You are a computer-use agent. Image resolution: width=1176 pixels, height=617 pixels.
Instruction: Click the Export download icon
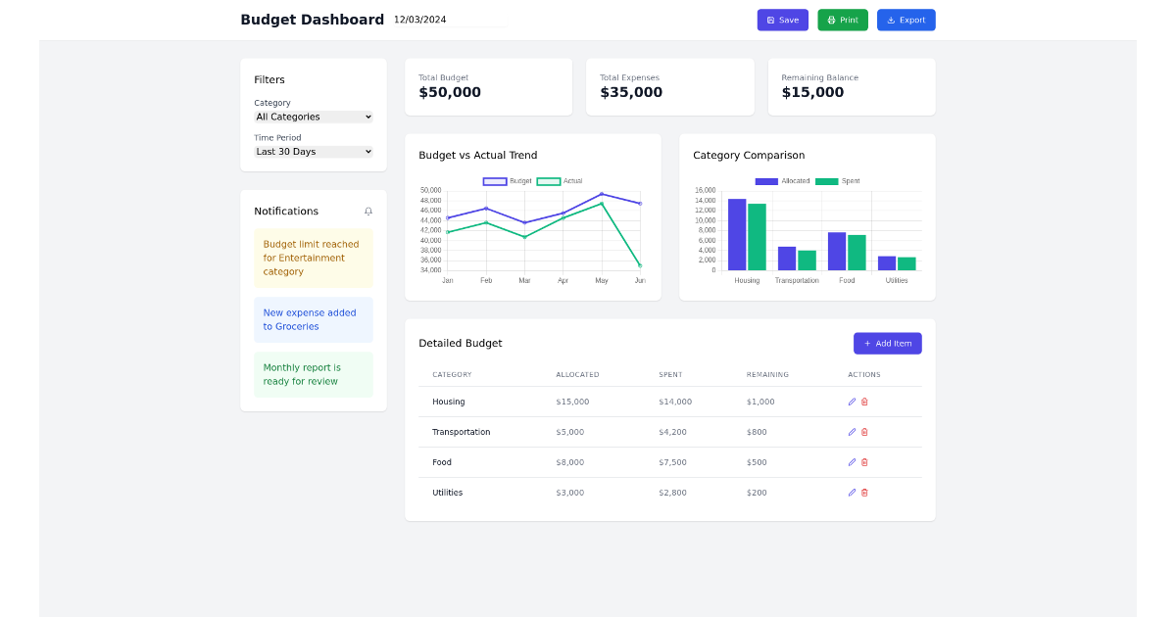891,20
